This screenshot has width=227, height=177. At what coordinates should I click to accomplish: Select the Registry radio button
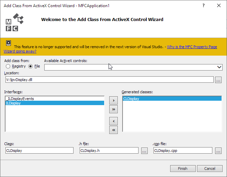8,66
